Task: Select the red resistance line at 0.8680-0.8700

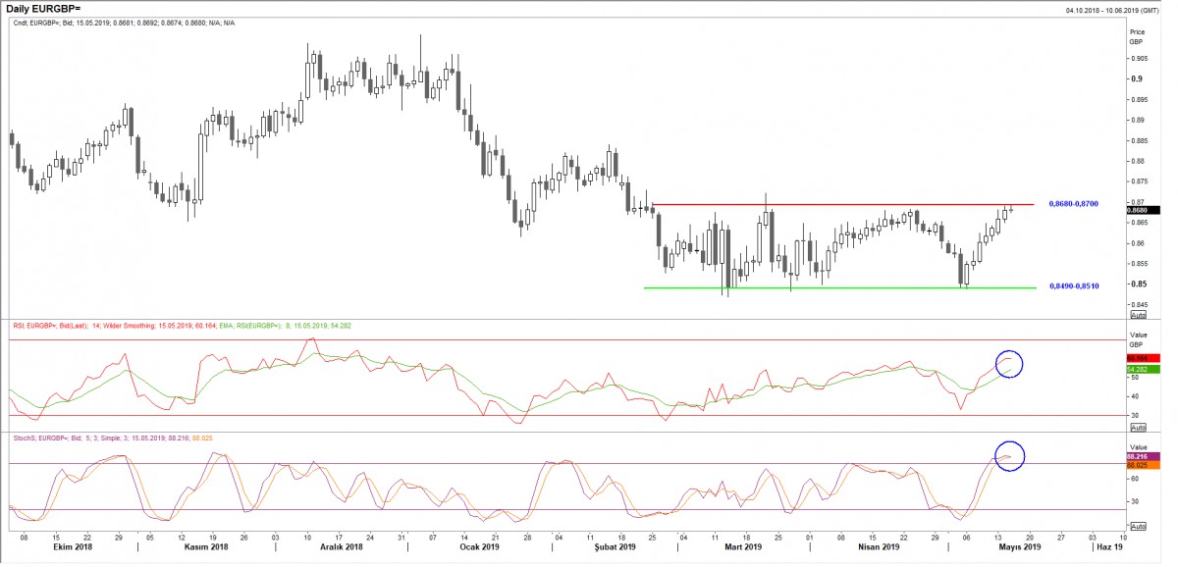Action: point(844,205)
